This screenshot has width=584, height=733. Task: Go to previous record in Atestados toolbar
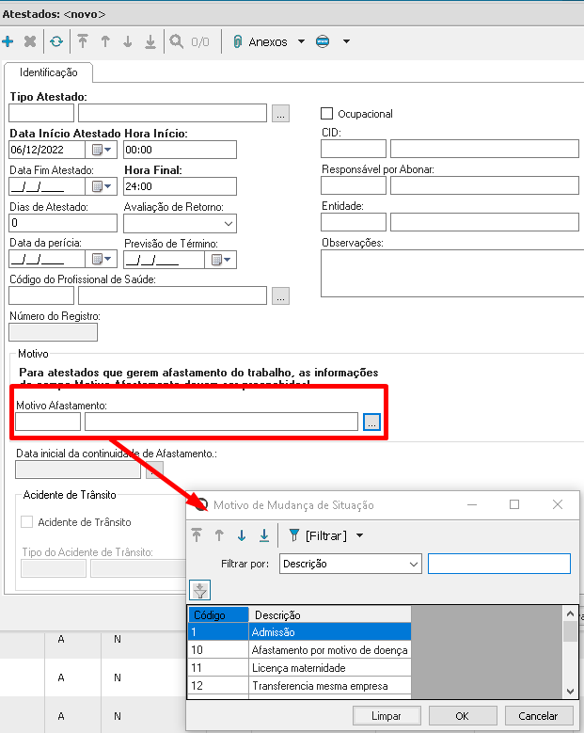click(x=105, y=41)
